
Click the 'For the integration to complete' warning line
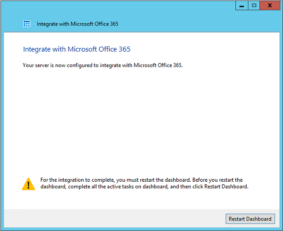[x=142, y=180]
